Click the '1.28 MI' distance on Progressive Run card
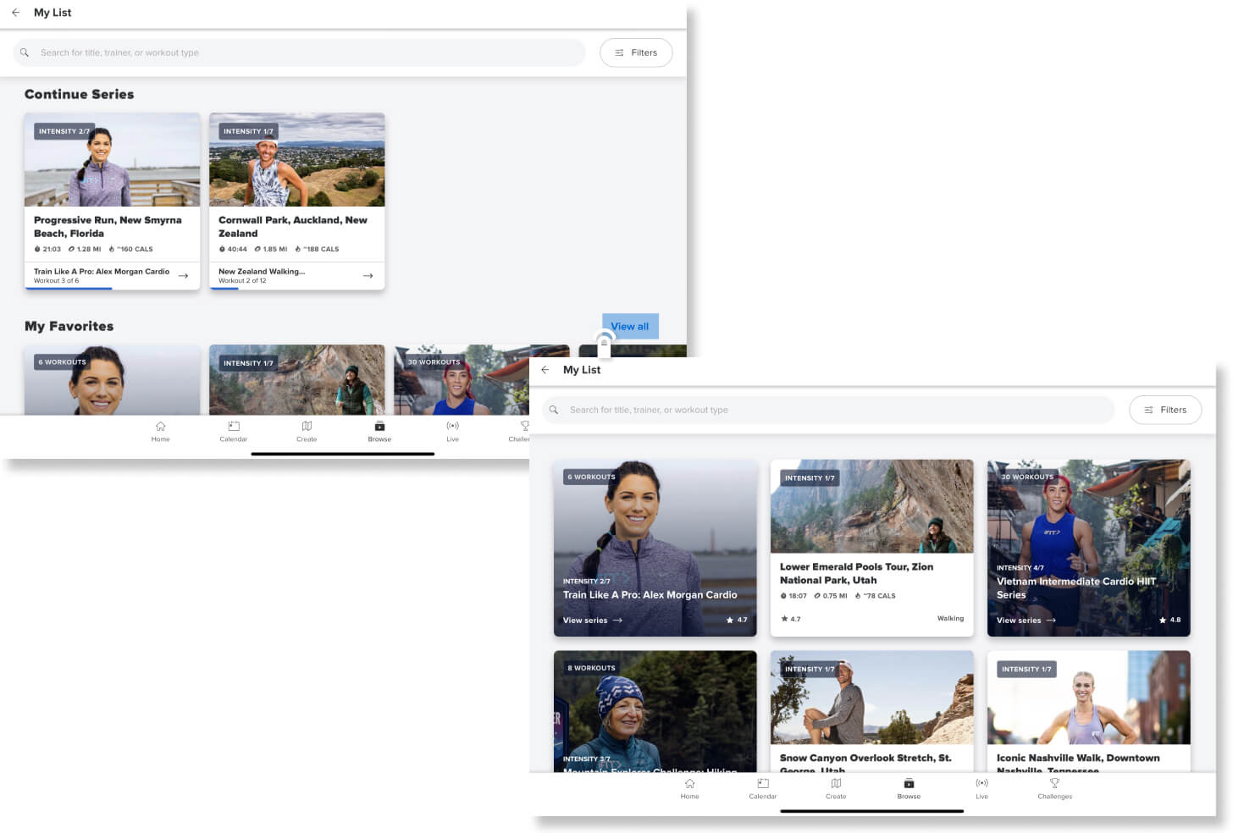1233x833 pixels. 85,249
